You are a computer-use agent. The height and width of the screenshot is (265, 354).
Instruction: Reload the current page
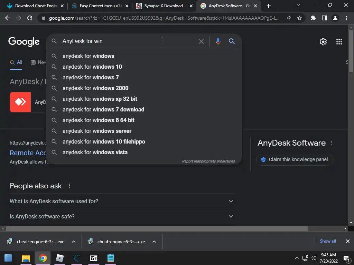tap(30, 18)
